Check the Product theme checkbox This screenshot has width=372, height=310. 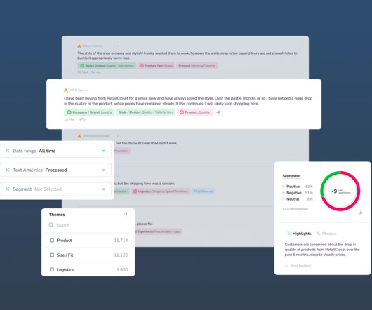click(x=52, y=241)
